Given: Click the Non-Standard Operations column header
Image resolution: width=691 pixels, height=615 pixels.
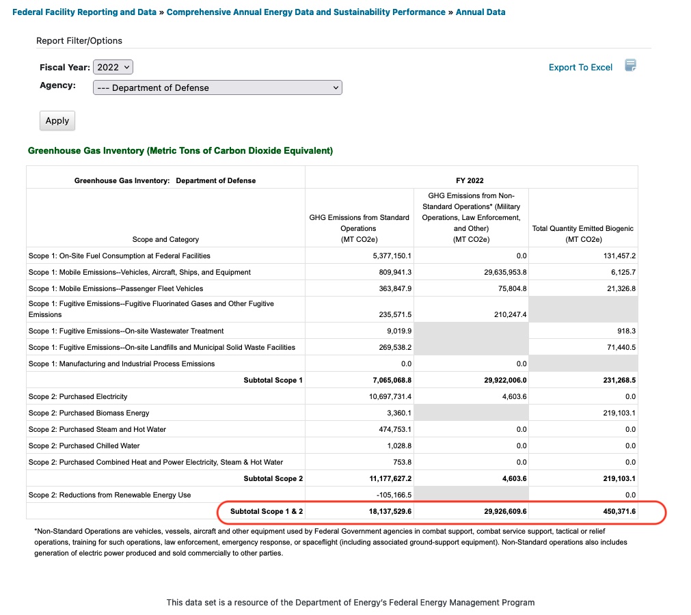Looking at the screenshot, I should pyautogui.click(x=471, y=217).
